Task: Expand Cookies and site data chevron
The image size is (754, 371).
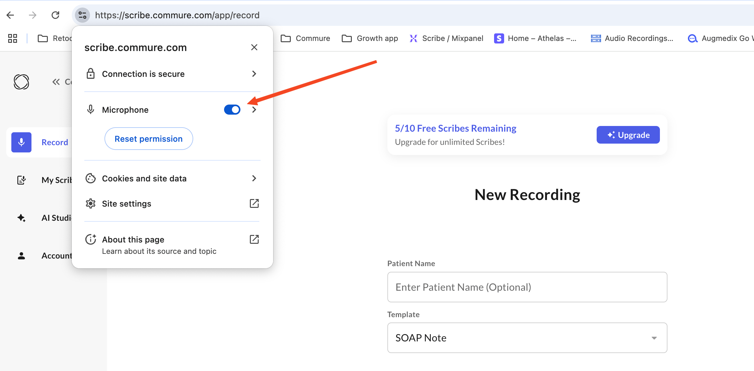Action: click(x=254, y=178)
